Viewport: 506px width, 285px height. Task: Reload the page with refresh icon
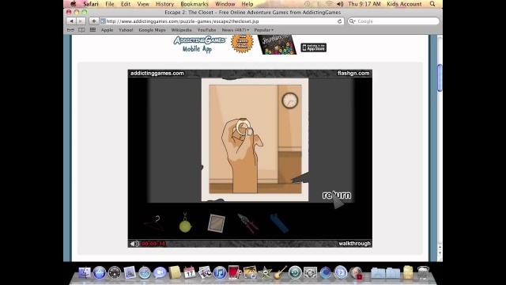(339, 21)
